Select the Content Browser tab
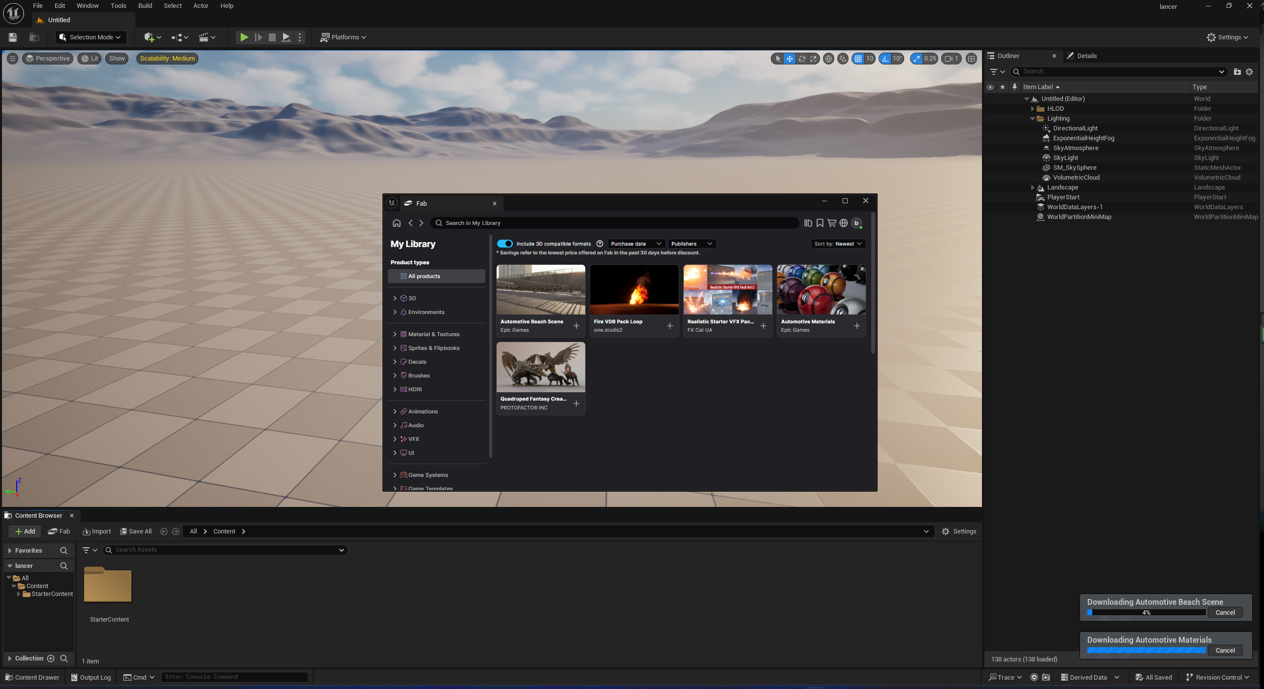Image resolution: width=1264 pixels, height=689 pixels. 38,515
